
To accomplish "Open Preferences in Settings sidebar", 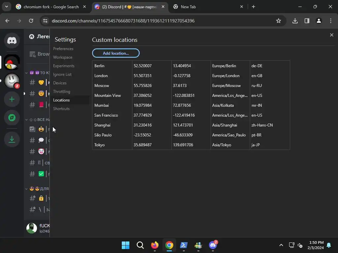I will pyautogui.click(x=63, y=49).
